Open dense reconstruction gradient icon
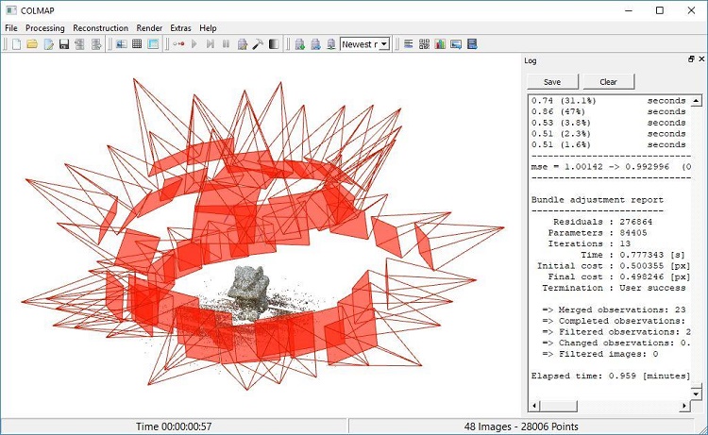 274,44
